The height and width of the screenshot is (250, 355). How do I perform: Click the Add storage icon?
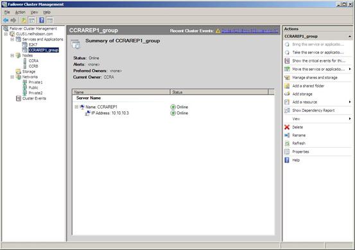click(x=287, y=94)
